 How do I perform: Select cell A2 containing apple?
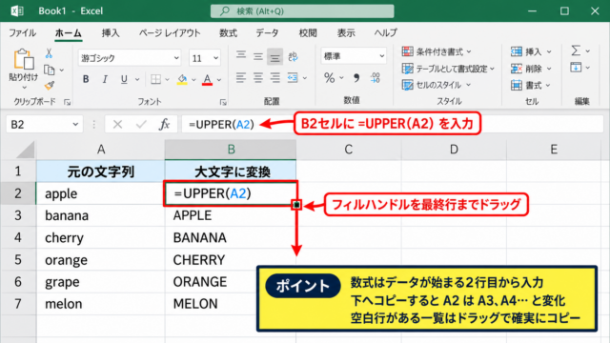pos(100,193)
